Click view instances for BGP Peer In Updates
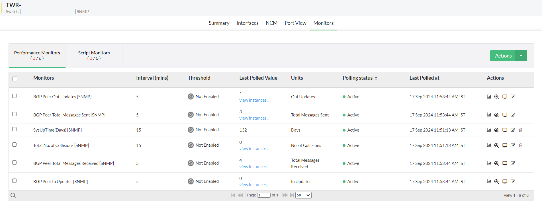 pyautogui.click(x=254, y=185)
